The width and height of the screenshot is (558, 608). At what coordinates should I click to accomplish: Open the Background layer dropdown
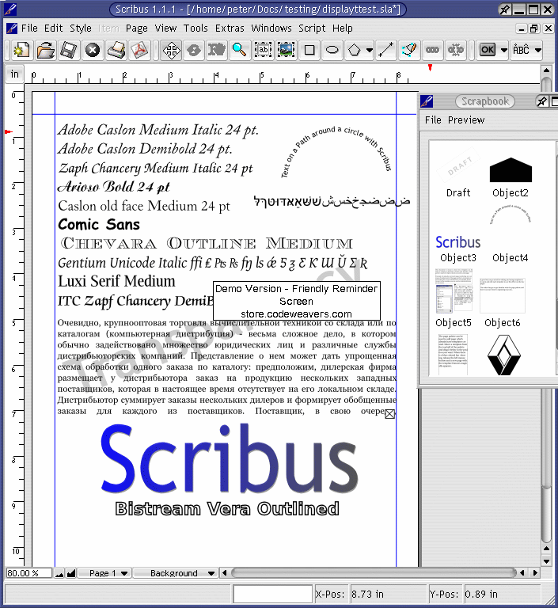(x=175, y=573)
